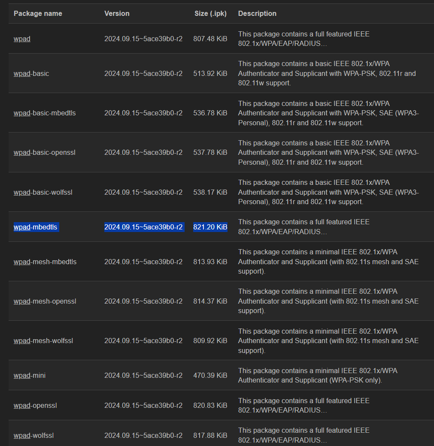The image size is (434, 446).
Task: Open the wpad package link
Action: coord(22,39)
